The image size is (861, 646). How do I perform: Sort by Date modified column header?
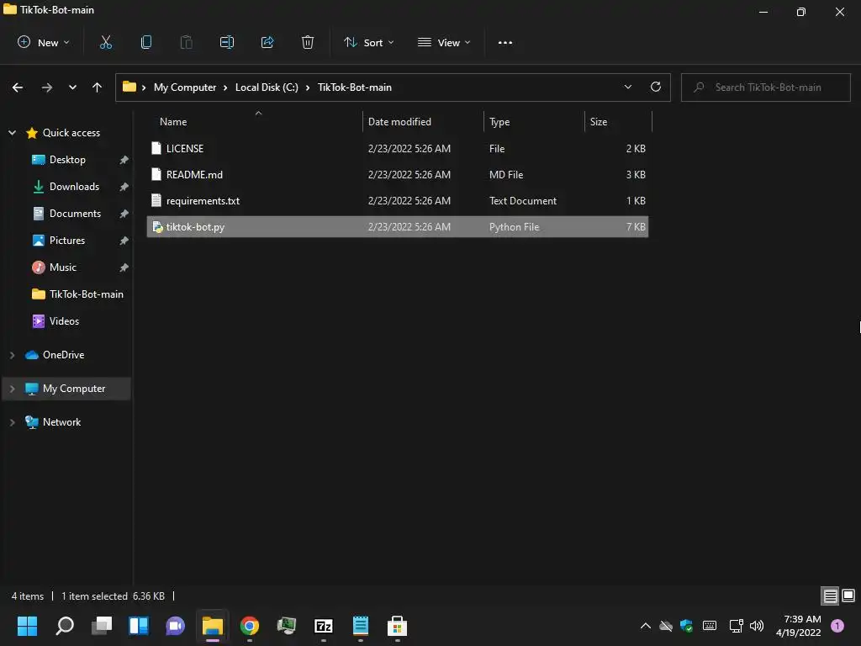point(423,122)
